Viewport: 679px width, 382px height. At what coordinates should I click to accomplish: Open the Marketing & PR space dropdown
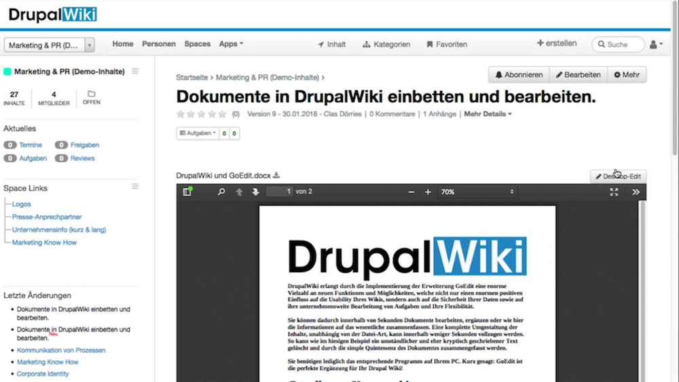tap(50, 45)
